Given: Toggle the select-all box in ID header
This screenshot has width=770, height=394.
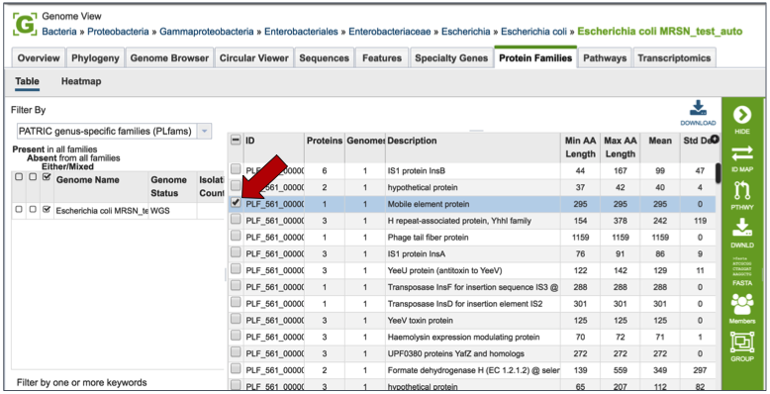Looking at the screenshot, I should click(x=236, y=141).
